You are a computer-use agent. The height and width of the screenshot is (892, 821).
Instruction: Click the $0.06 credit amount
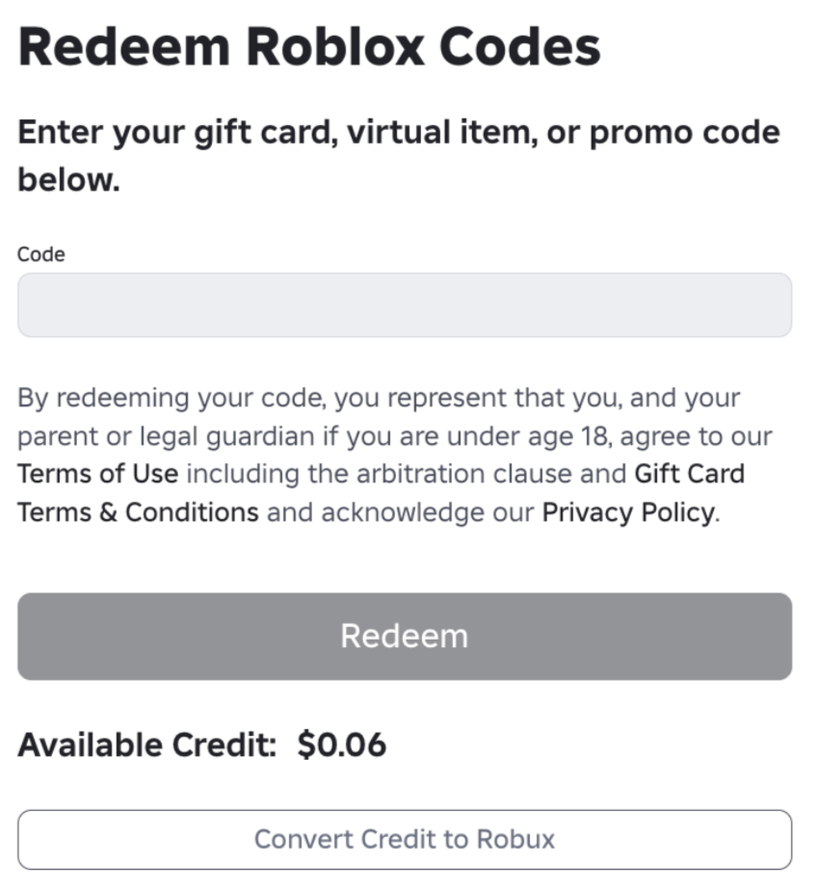(x=342, y=745)
